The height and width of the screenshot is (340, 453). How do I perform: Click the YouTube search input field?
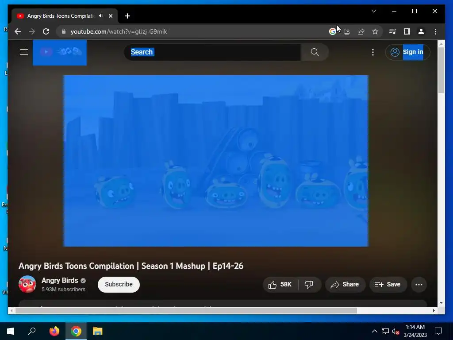pyautogui.click(x=213, y=52)
